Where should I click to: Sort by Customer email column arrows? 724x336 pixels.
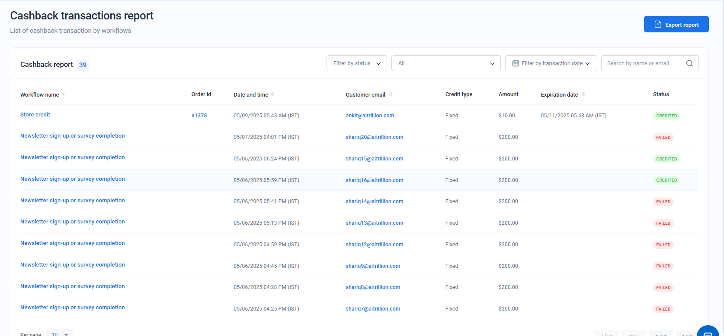pos(391,94)
